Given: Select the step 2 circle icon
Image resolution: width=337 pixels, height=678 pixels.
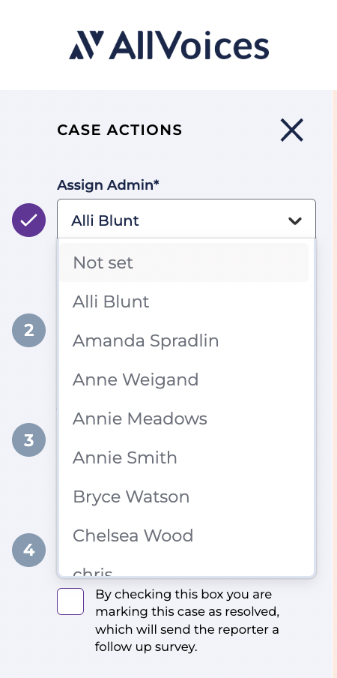Looking at the screenshot, I should tap(28, 330).
